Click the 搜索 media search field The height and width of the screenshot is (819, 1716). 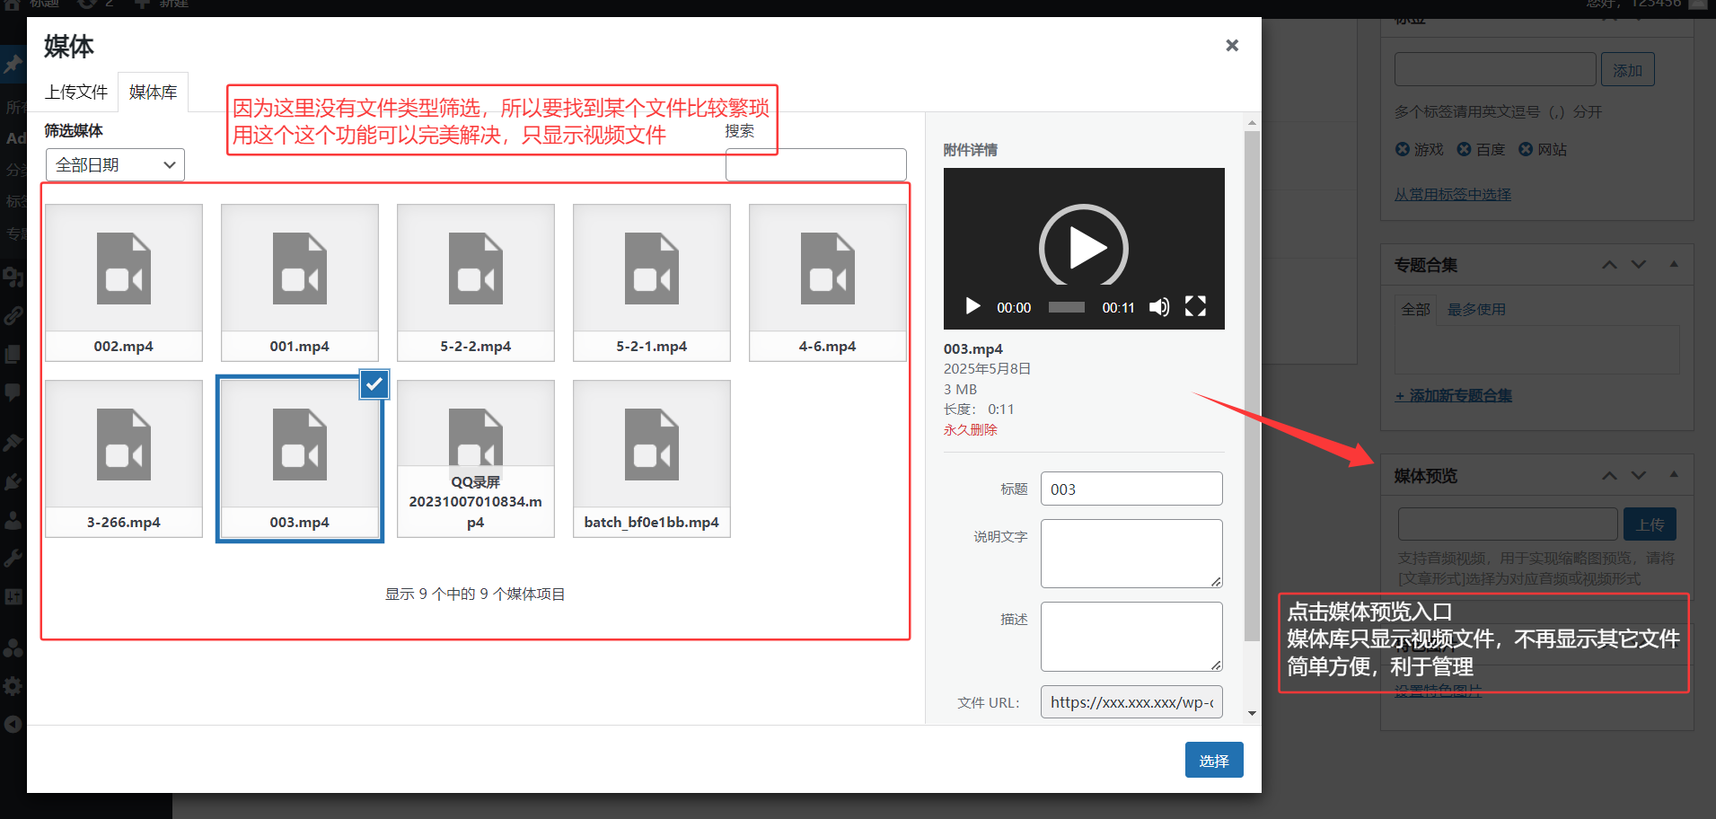(815, 165)
